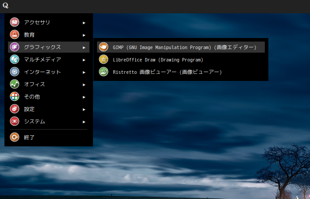Click the 終了 logout icon
Screen dimensions: 310x199
point(15,137)
